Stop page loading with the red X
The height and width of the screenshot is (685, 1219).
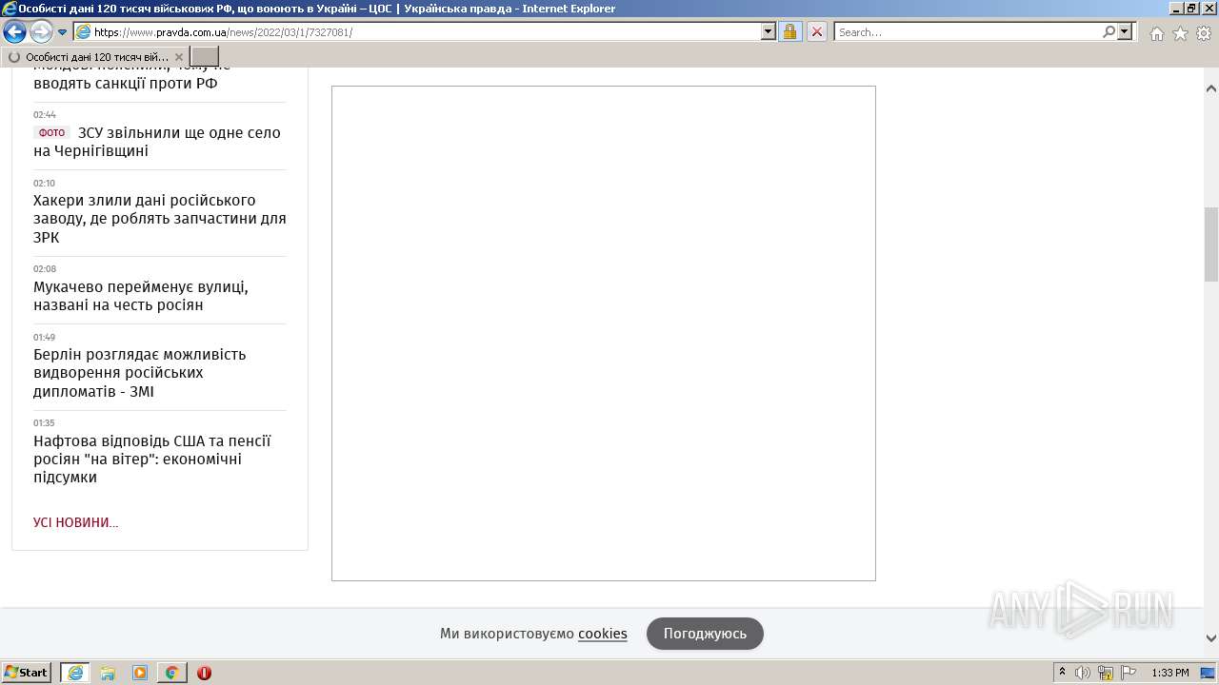[817, 32]
